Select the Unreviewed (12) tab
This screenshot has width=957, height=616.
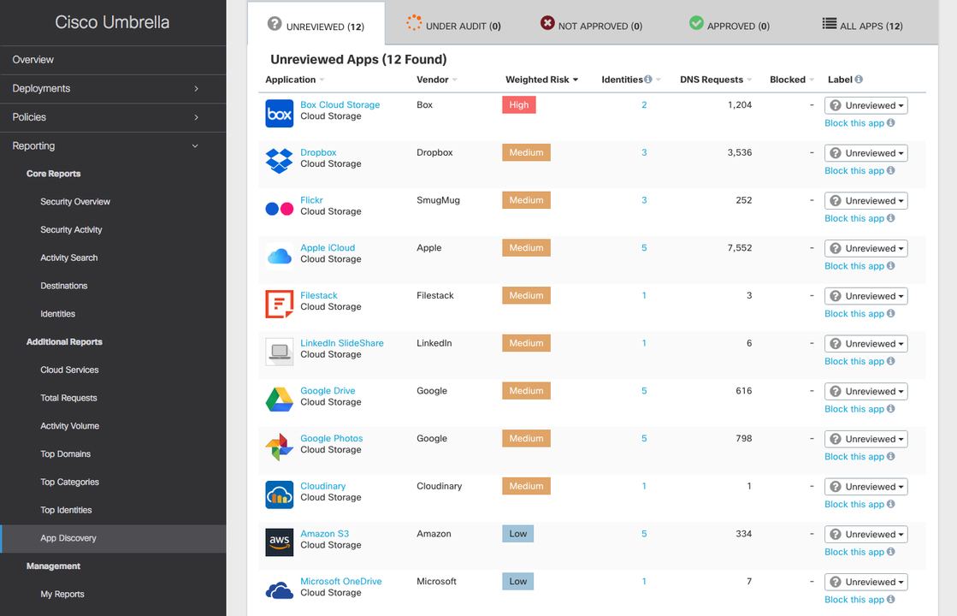316,25
